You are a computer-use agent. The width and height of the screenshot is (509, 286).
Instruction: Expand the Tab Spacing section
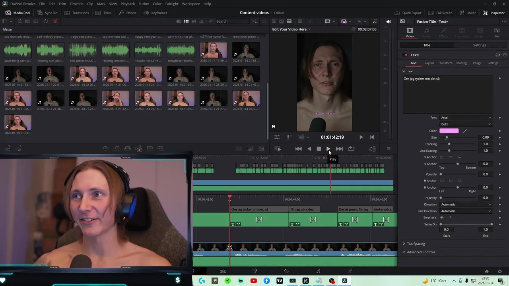tap(414, 244)
